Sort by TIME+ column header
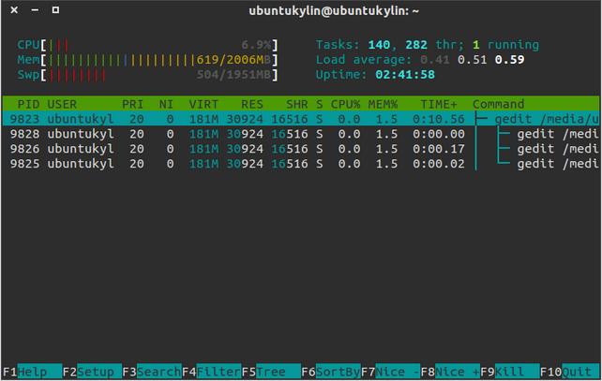Image resolution: width=602 pixels, height=381 pixels. pyautogui.click(x=439, y=104)
